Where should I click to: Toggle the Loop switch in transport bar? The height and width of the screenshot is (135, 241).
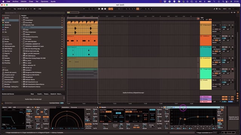137,9
